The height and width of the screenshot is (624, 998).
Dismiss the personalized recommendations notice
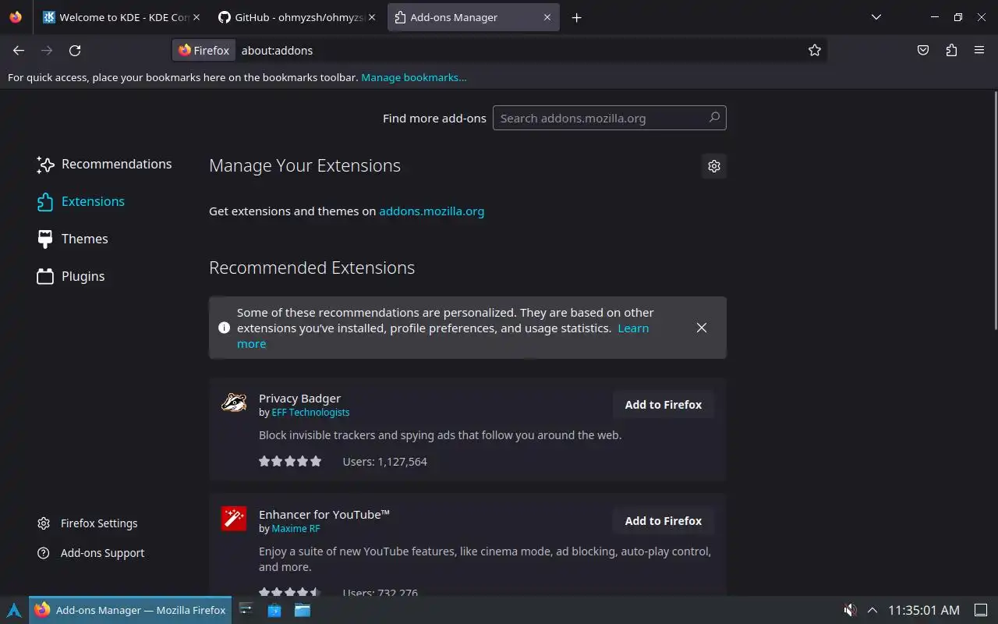click(702, 328)
